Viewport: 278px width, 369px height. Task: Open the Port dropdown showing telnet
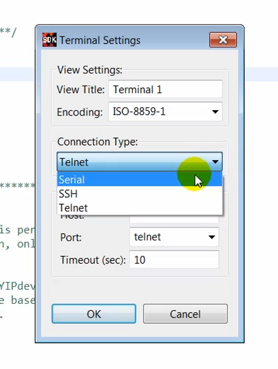click(174, 237)
